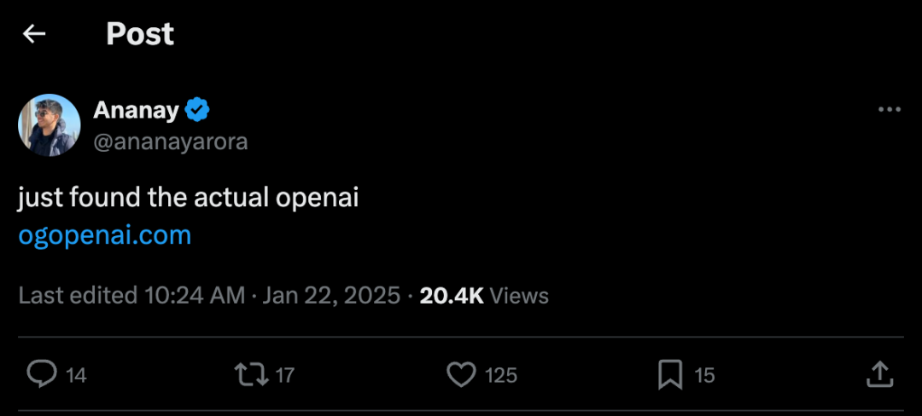Visit the ogopenai.com link

(x=104, y=236)
